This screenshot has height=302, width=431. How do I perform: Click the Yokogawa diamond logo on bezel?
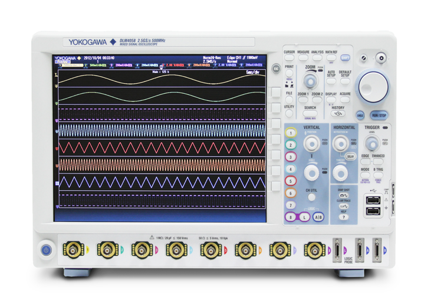(x=113, y=42)
